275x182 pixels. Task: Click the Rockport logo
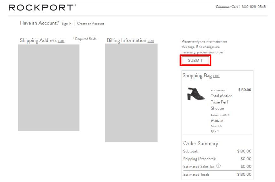click(x=42, y=8)
